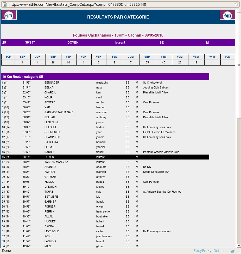The height and width of the screenshot is (254, 241).
Task: Select runner name BELKAI
Action: [x=49, y=87]
